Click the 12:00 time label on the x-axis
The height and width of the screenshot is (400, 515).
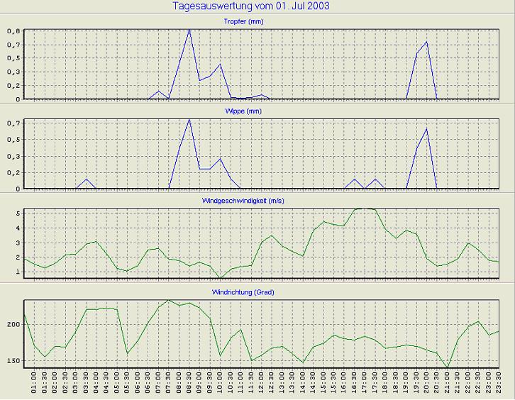click(x=261, y=384)
